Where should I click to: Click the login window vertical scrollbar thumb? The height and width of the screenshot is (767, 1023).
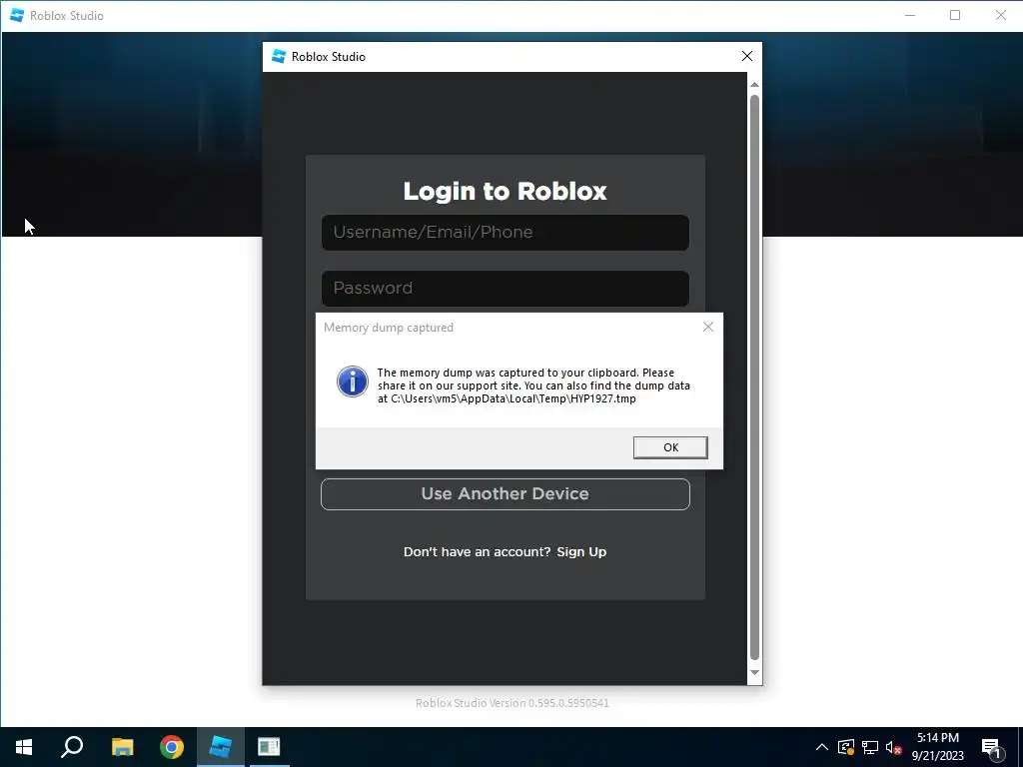[754, 378]
